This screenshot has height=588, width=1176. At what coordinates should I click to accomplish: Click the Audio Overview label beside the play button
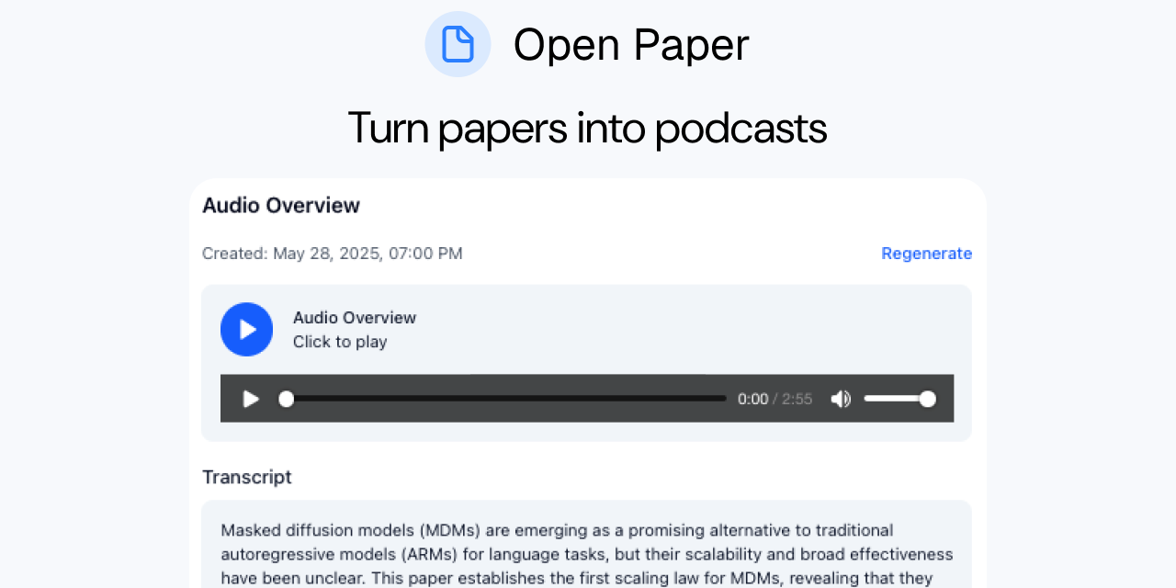tap(355, 318)
